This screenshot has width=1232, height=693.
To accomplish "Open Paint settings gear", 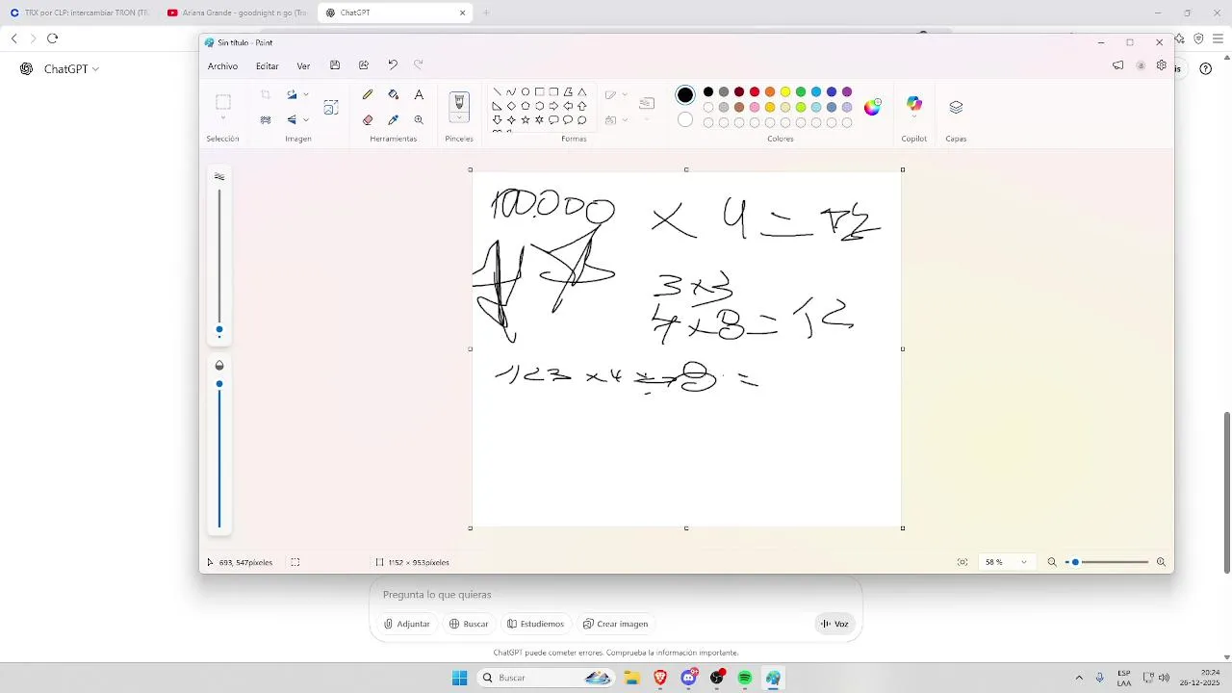I will coord(1162,65).
